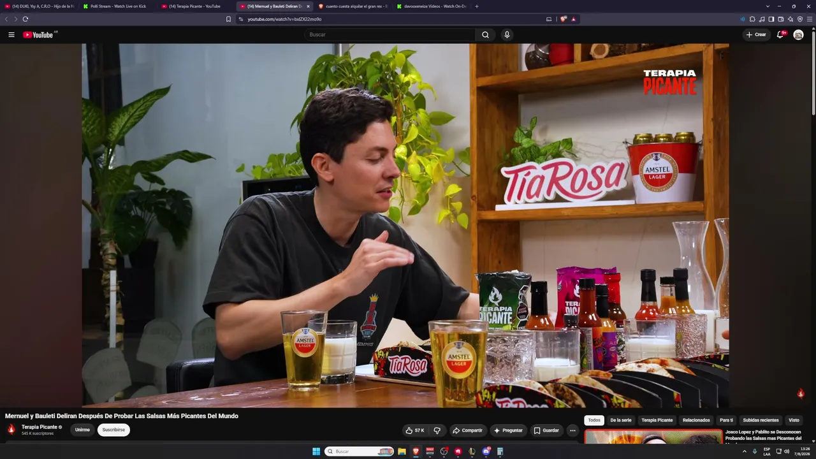Click the browser address bar URL
This screenshot has width=816, height=459.
click(284, 19)
